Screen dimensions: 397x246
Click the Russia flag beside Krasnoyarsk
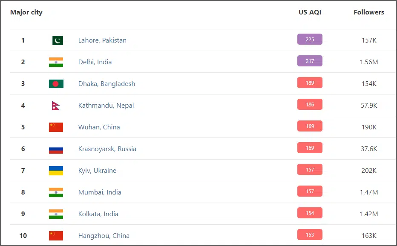56,149
